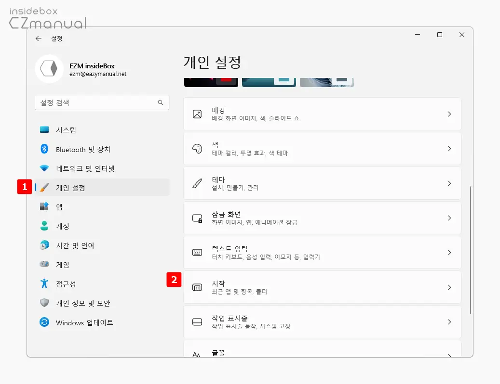
Task: Click the 텍스트 입력 keyboard icon
Action: pos(197,252)
